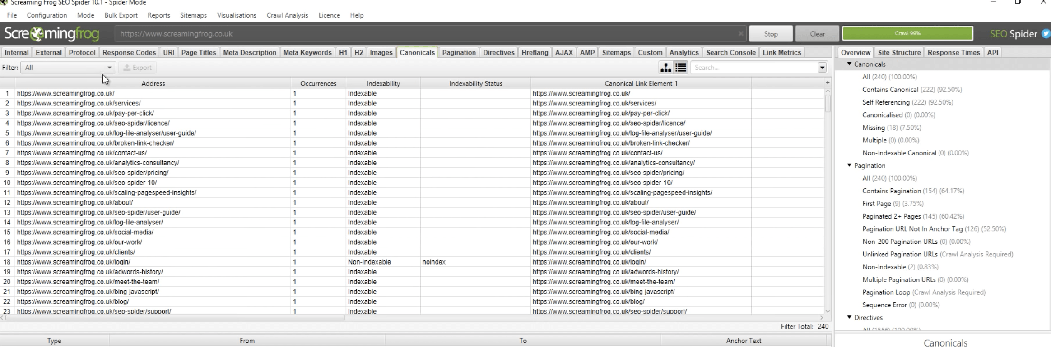The height and width of the screenshot is (347, 1051).
Task: Open the Sitemaps menu
Action: (x=193, y=15)
